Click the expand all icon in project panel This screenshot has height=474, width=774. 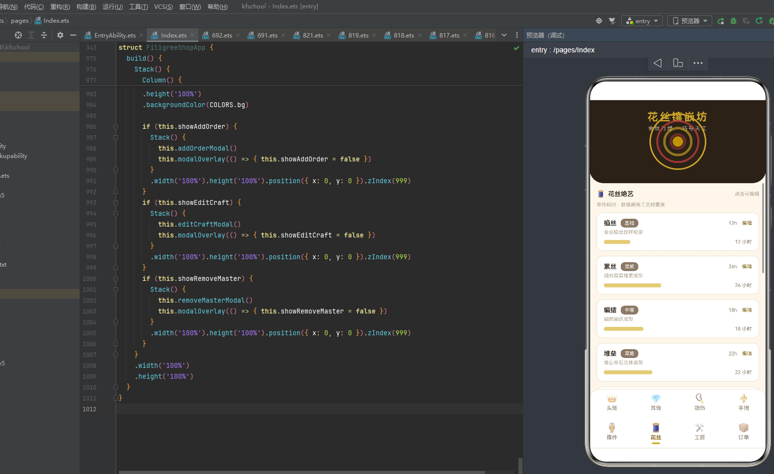tap(31, 35)
